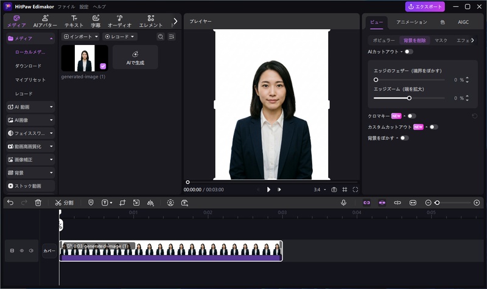
Task: Click the screen capture export icon in toolbar
Action: point(184,203)
